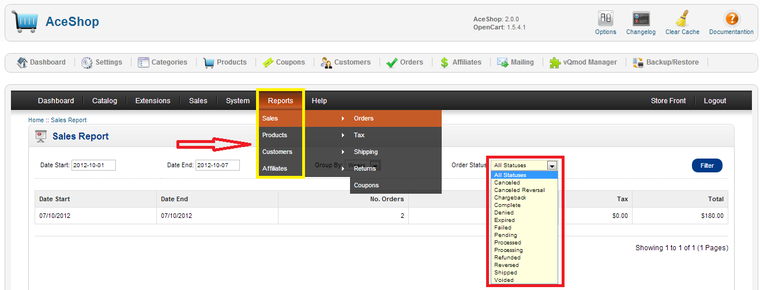
Task: Open the Dashboard tab in the dark menu bar
Action: pyautogui.click(x=56, y=101)
